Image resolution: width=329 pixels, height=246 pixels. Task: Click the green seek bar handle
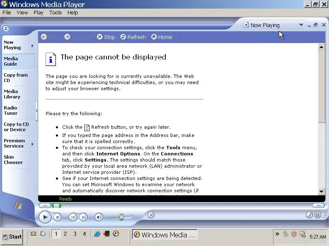(x=56, y=206)
